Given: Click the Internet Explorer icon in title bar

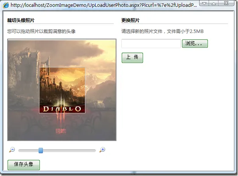Looking at the screenshot, I should tap(6, 5).
